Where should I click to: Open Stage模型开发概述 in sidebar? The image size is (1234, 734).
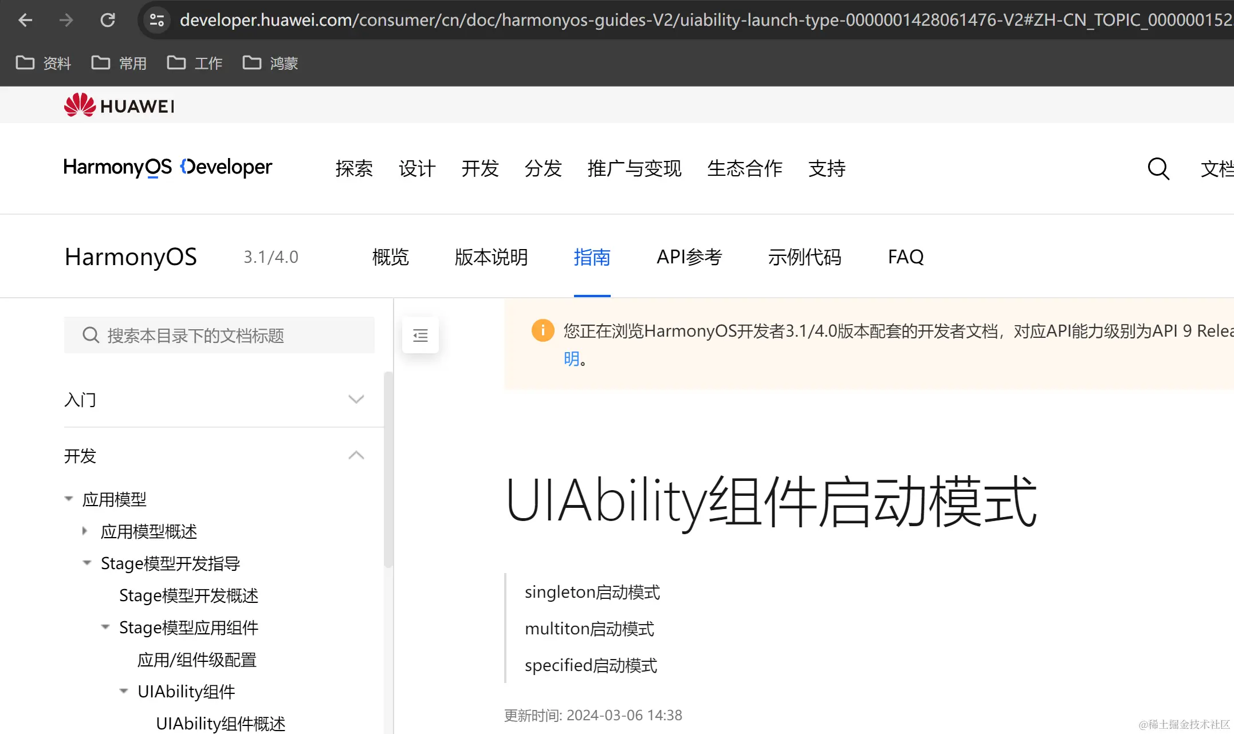tap(188, 595)
